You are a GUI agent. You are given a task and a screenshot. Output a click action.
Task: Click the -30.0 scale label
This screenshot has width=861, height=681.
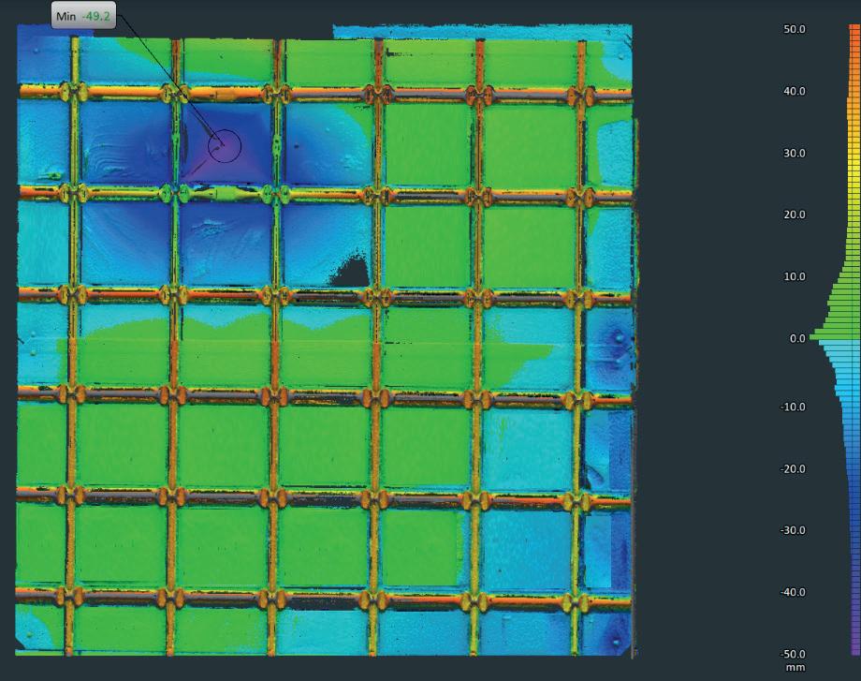point(793,530)
